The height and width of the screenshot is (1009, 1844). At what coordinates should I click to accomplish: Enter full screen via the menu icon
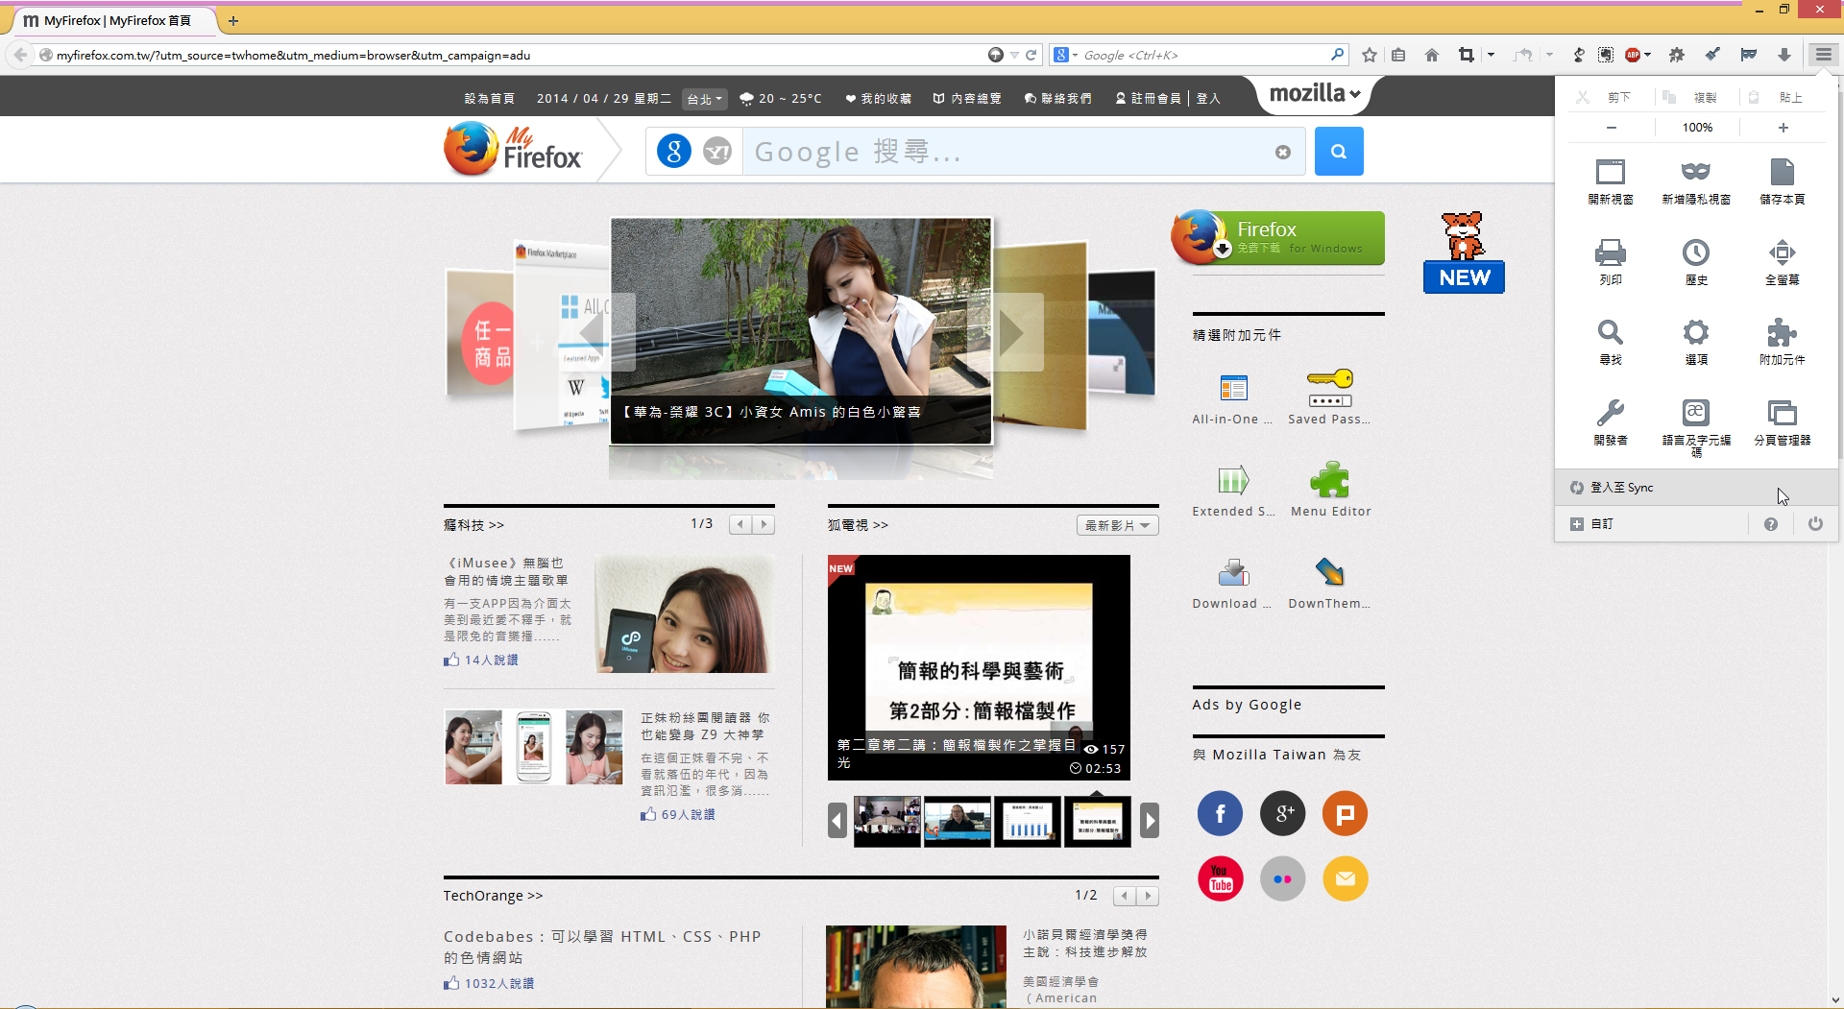click(1782, 261)
